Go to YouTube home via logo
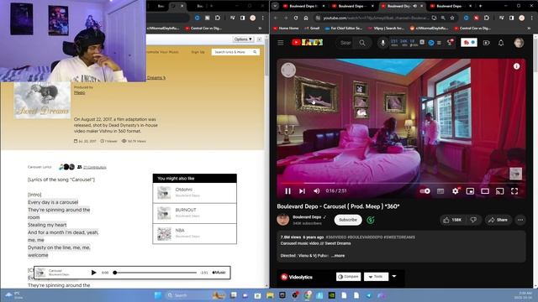Screen dimensions: 538x302 tap(307, 43)
